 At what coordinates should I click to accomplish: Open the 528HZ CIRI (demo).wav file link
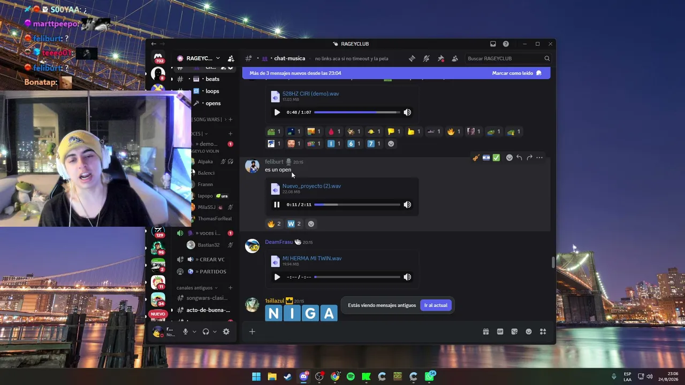(x=310, y=94)
